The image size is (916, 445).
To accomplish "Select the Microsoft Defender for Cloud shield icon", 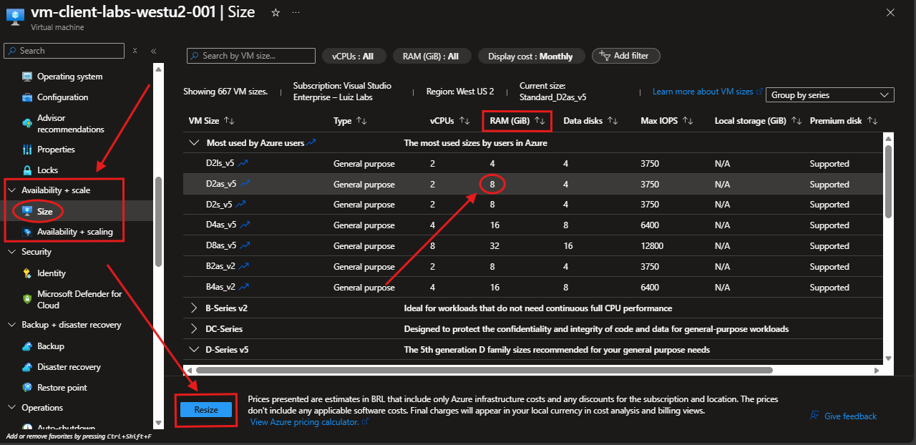I will tap(27, 299).
